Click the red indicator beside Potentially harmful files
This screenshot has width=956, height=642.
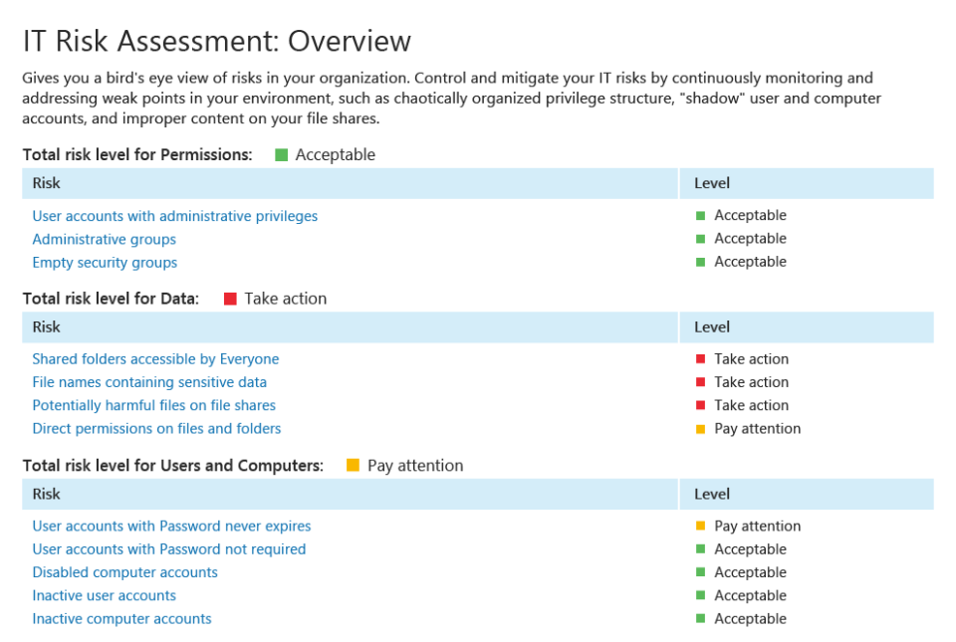[x=698, y=405]
